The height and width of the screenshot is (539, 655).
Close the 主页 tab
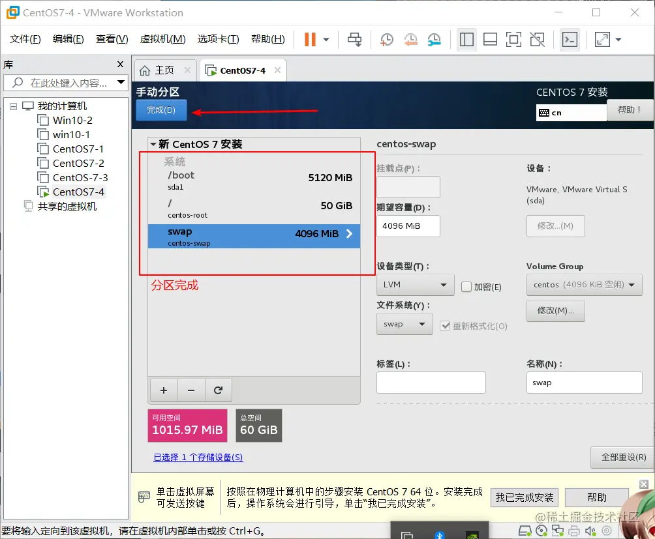pos(187,70)
